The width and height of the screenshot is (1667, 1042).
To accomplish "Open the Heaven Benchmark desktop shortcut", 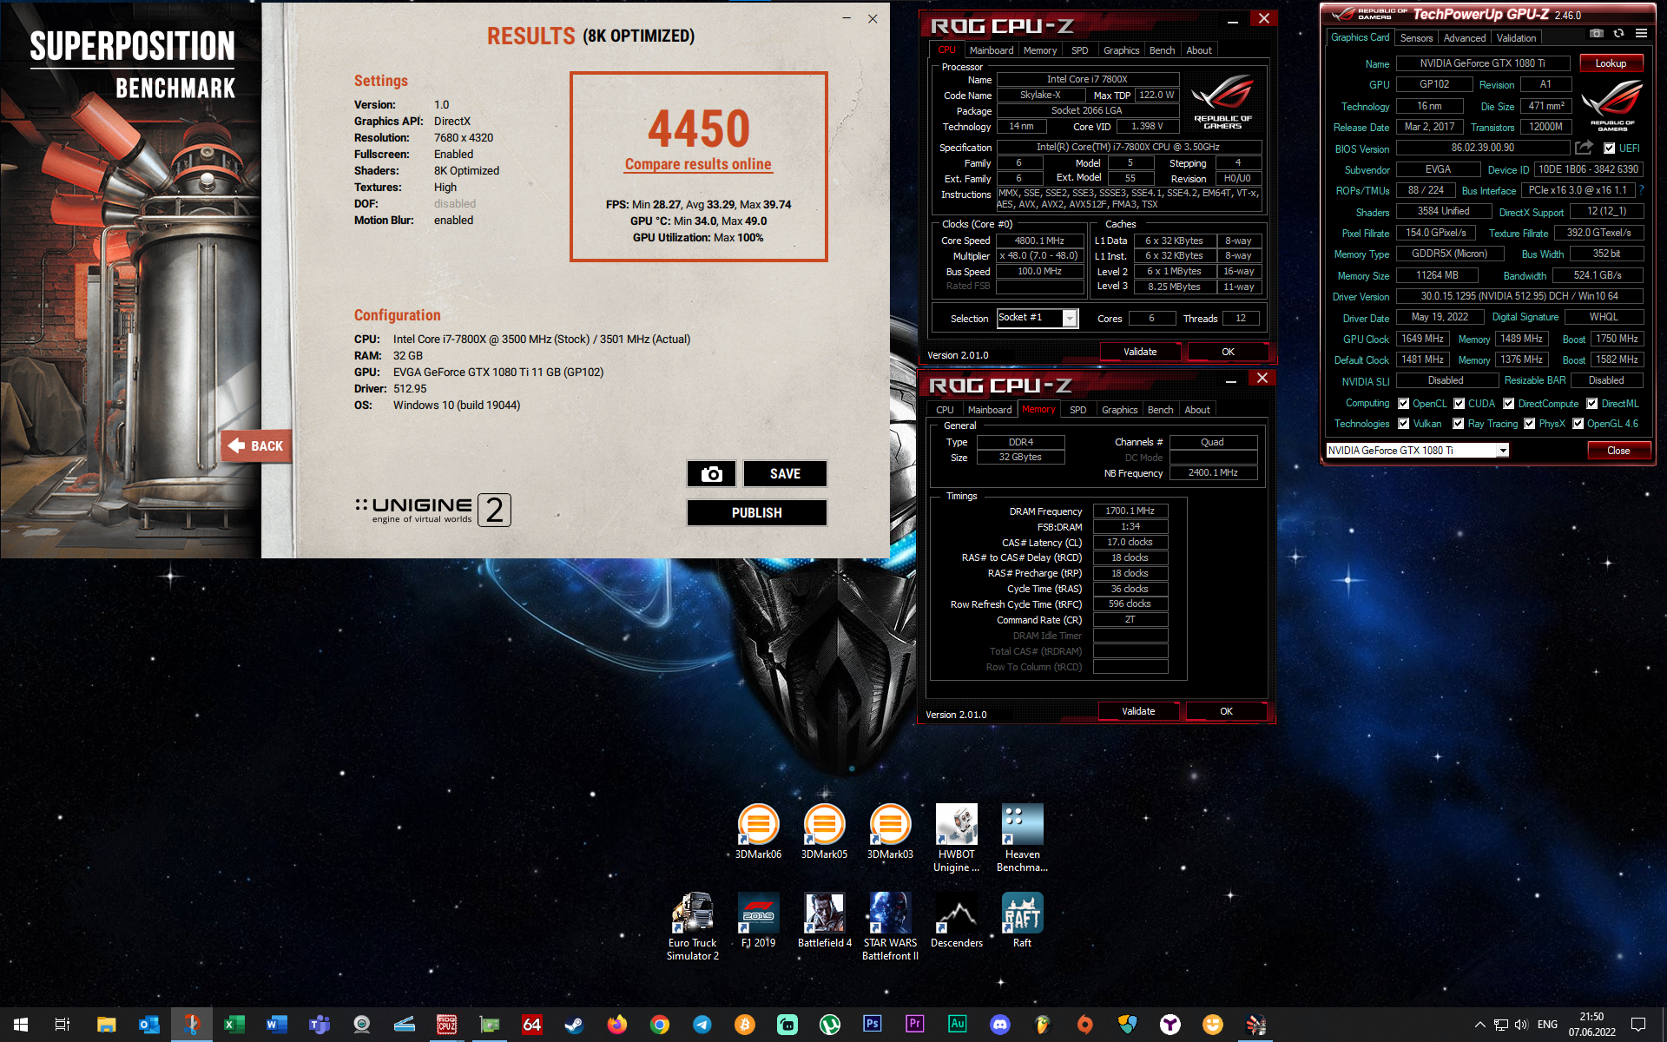I will click(1022, 838).
